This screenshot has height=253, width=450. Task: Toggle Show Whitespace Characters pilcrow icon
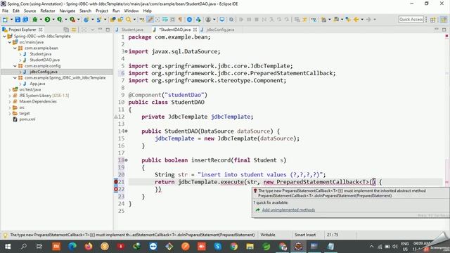180,20
